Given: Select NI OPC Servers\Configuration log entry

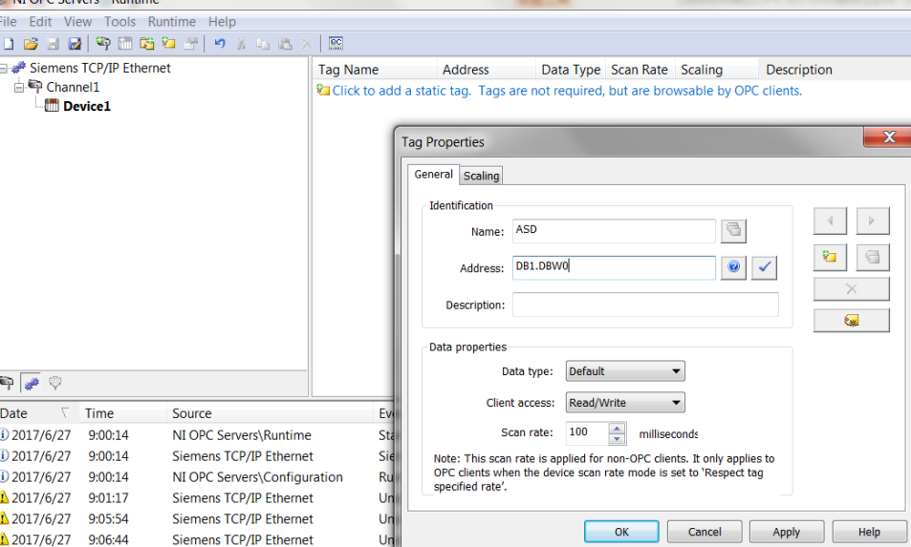Looking at the screenshot, I should point(198,476).
